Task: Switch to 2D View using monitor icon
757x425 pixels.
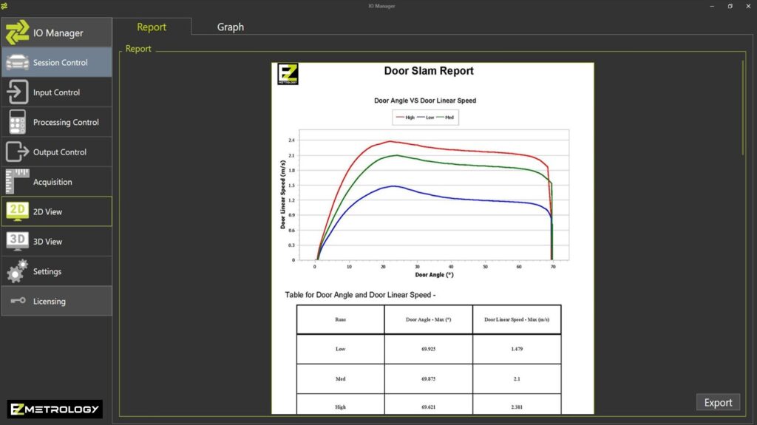Action: click(x=18, y=212)
